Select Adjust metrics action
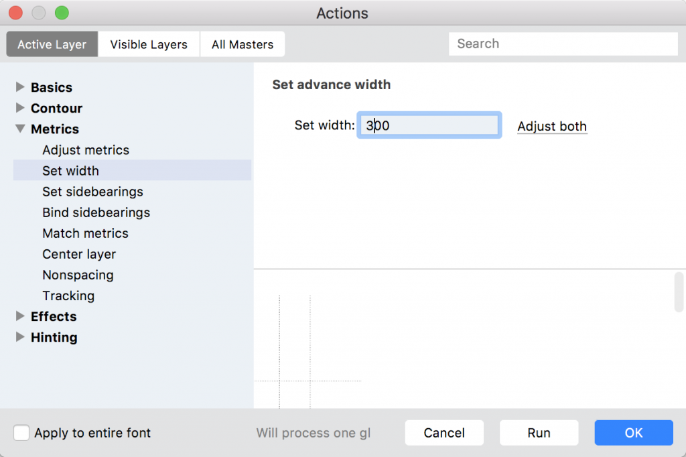The image size is (686, 457). [86, 150]
